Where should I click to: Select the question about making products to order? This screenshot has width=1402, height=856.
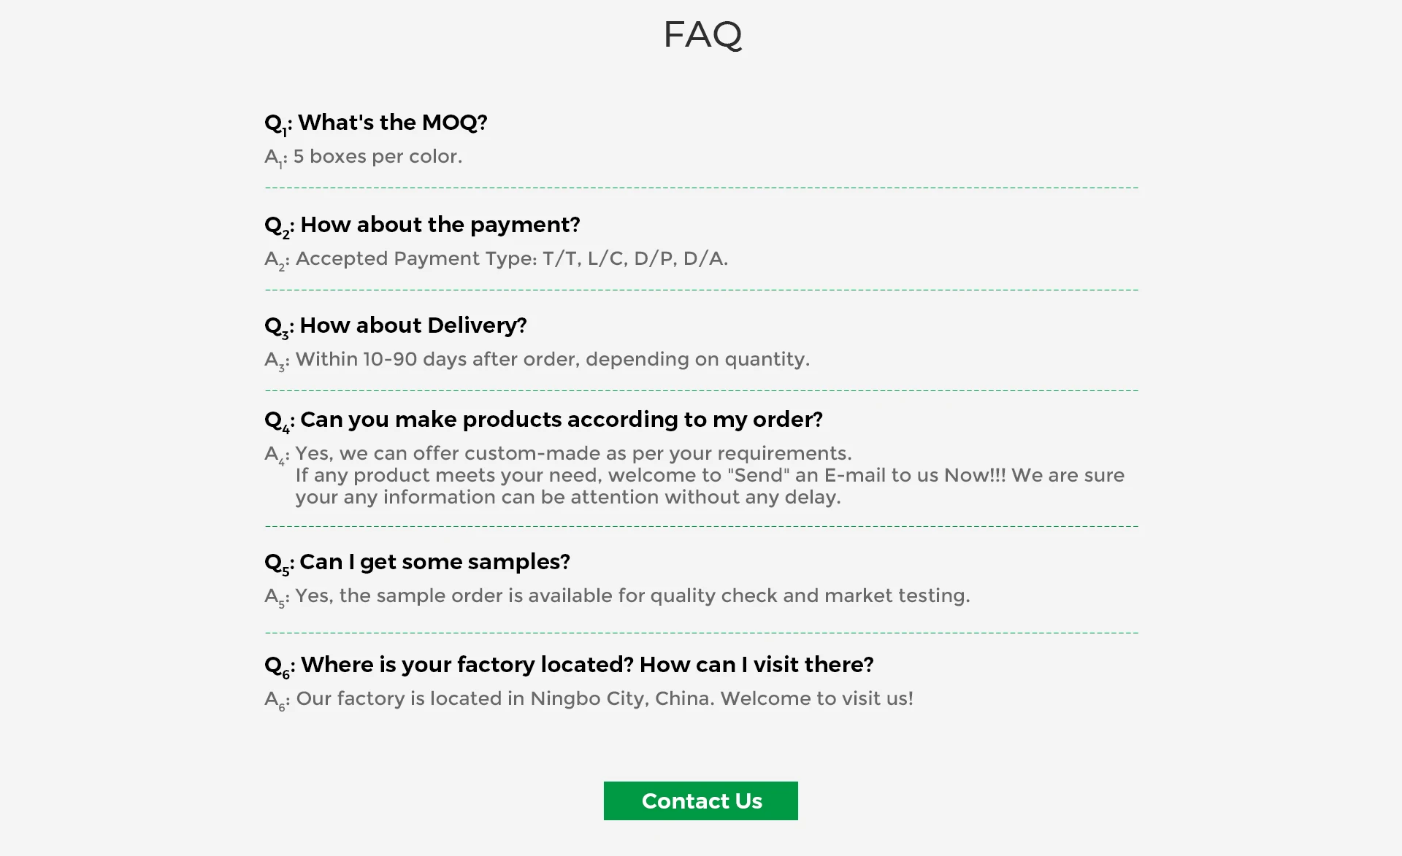[x=543, y=420]
